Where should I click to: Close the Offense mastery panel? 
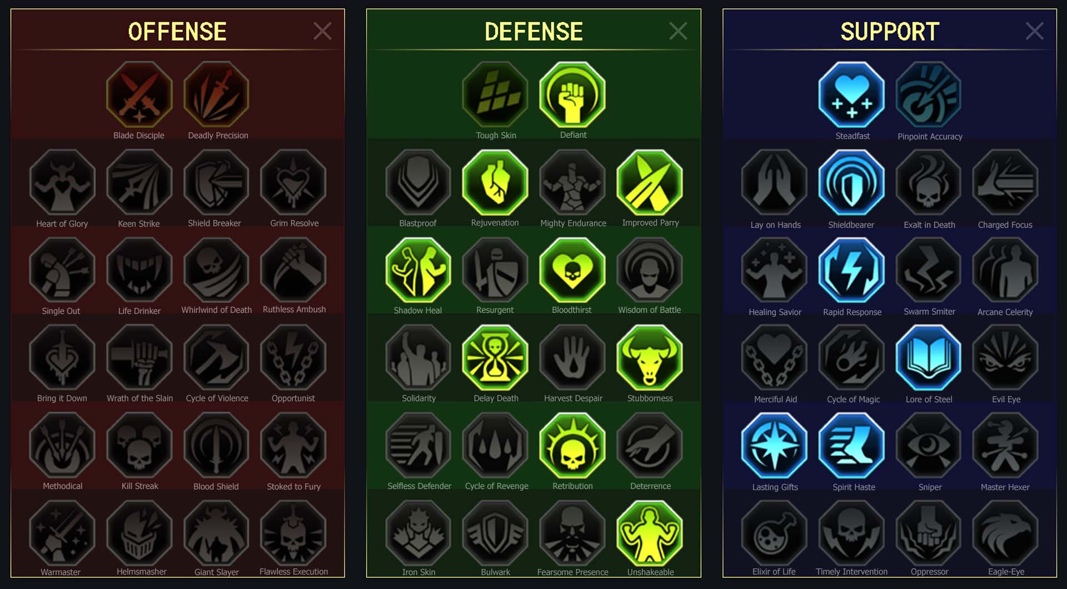(322, 31)
